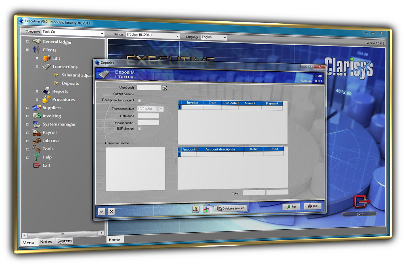The height and width of the screenshot is (269, 404).
Task: Open the Language dropdown
Action: click(x=225, y=38)
